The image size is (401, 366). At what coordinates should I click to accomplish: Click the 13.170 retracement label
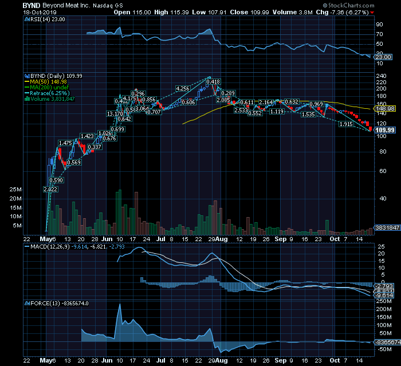click(115, 113)
